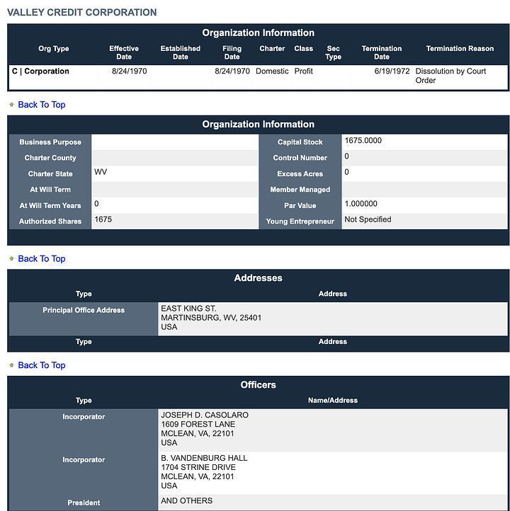Click the Back To Top link above Officers section
This screenshot has width=510, height=511.
tap(41, 365)
